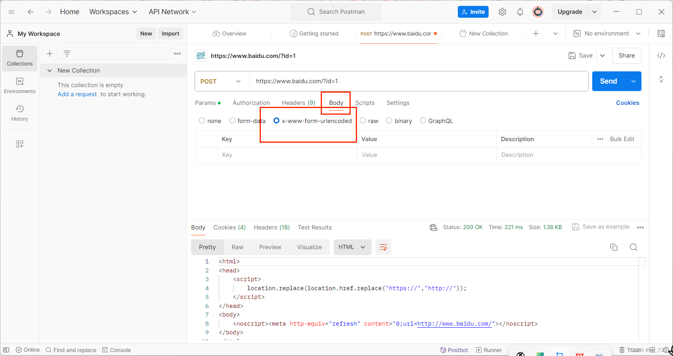Open the code snippet icon
673x356 pixels.
661,56
